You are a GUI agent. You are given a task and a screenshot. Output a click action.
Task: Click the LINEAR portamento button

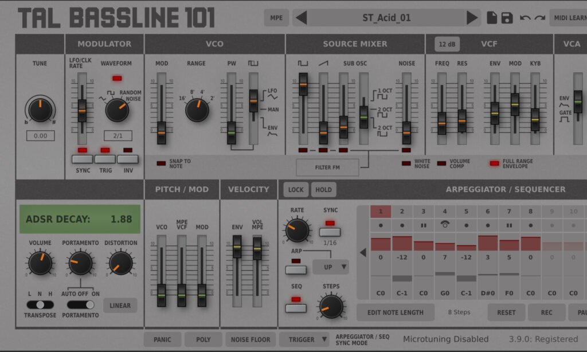120,306
